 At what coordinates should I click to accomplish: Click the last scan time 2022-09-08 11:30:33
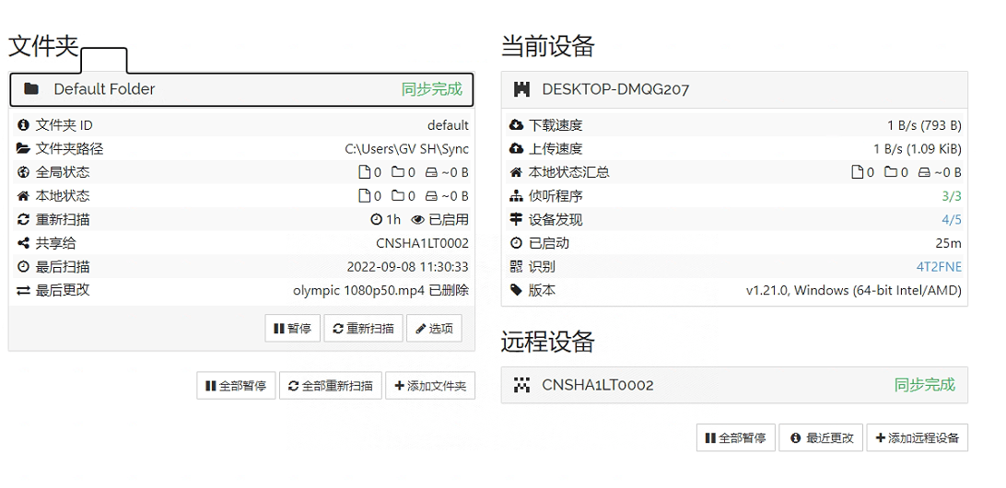click(x=407, y=267)
